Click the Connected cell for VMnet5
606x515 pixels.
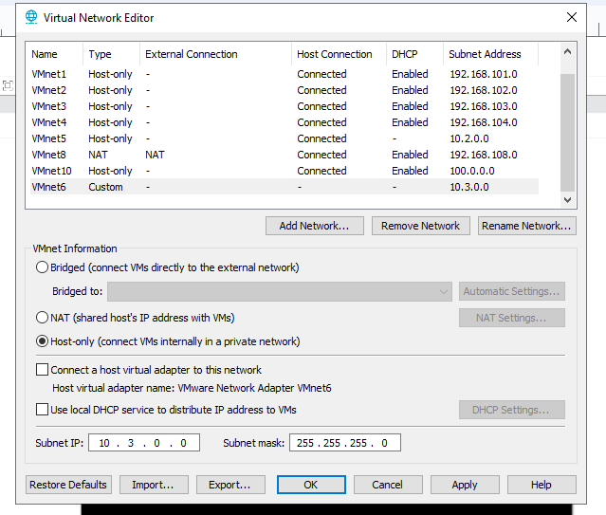tap(321, 138)
